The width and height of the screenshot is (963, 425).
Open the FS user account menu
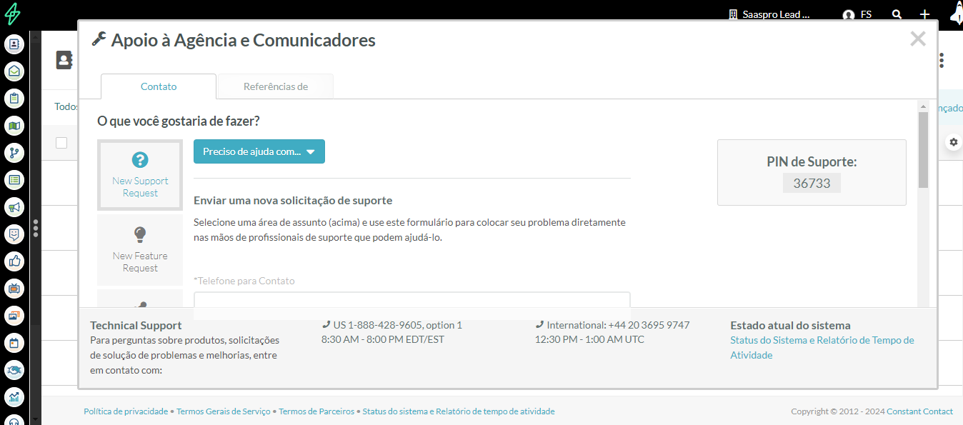click(x=857, y=14)
